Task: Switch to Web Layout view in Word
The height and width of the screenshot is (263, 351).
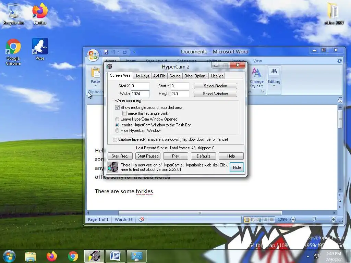Action: pyautogui.click(x=259, y=220)
